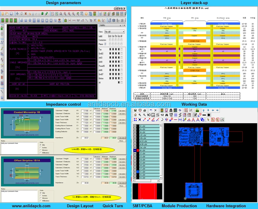The width and height of the screenshot is (258, 209).
Task: Click the Gnd02 layer label in Visibility panel
Action: (101, 53)
